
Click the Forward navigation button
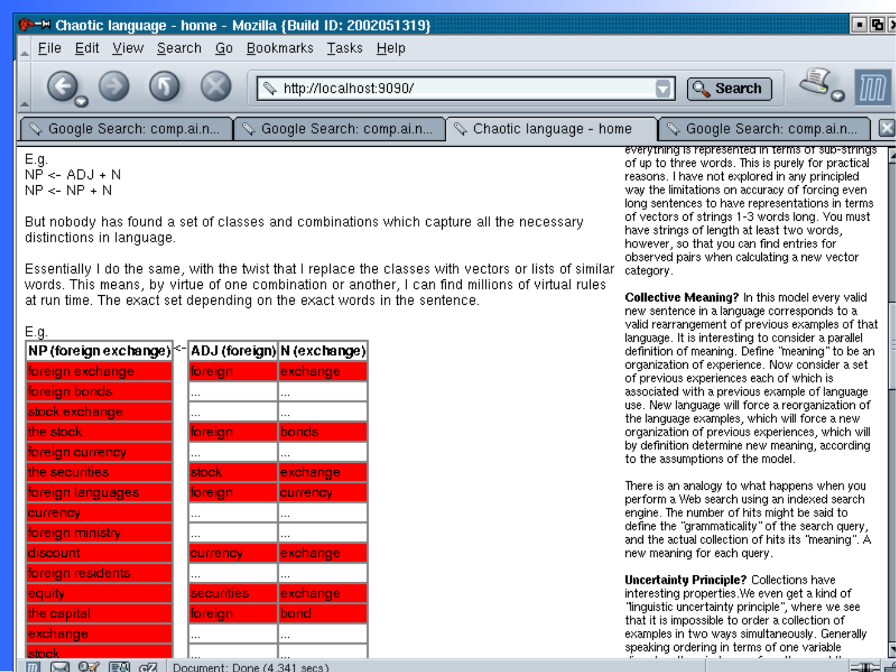[114, 86]
